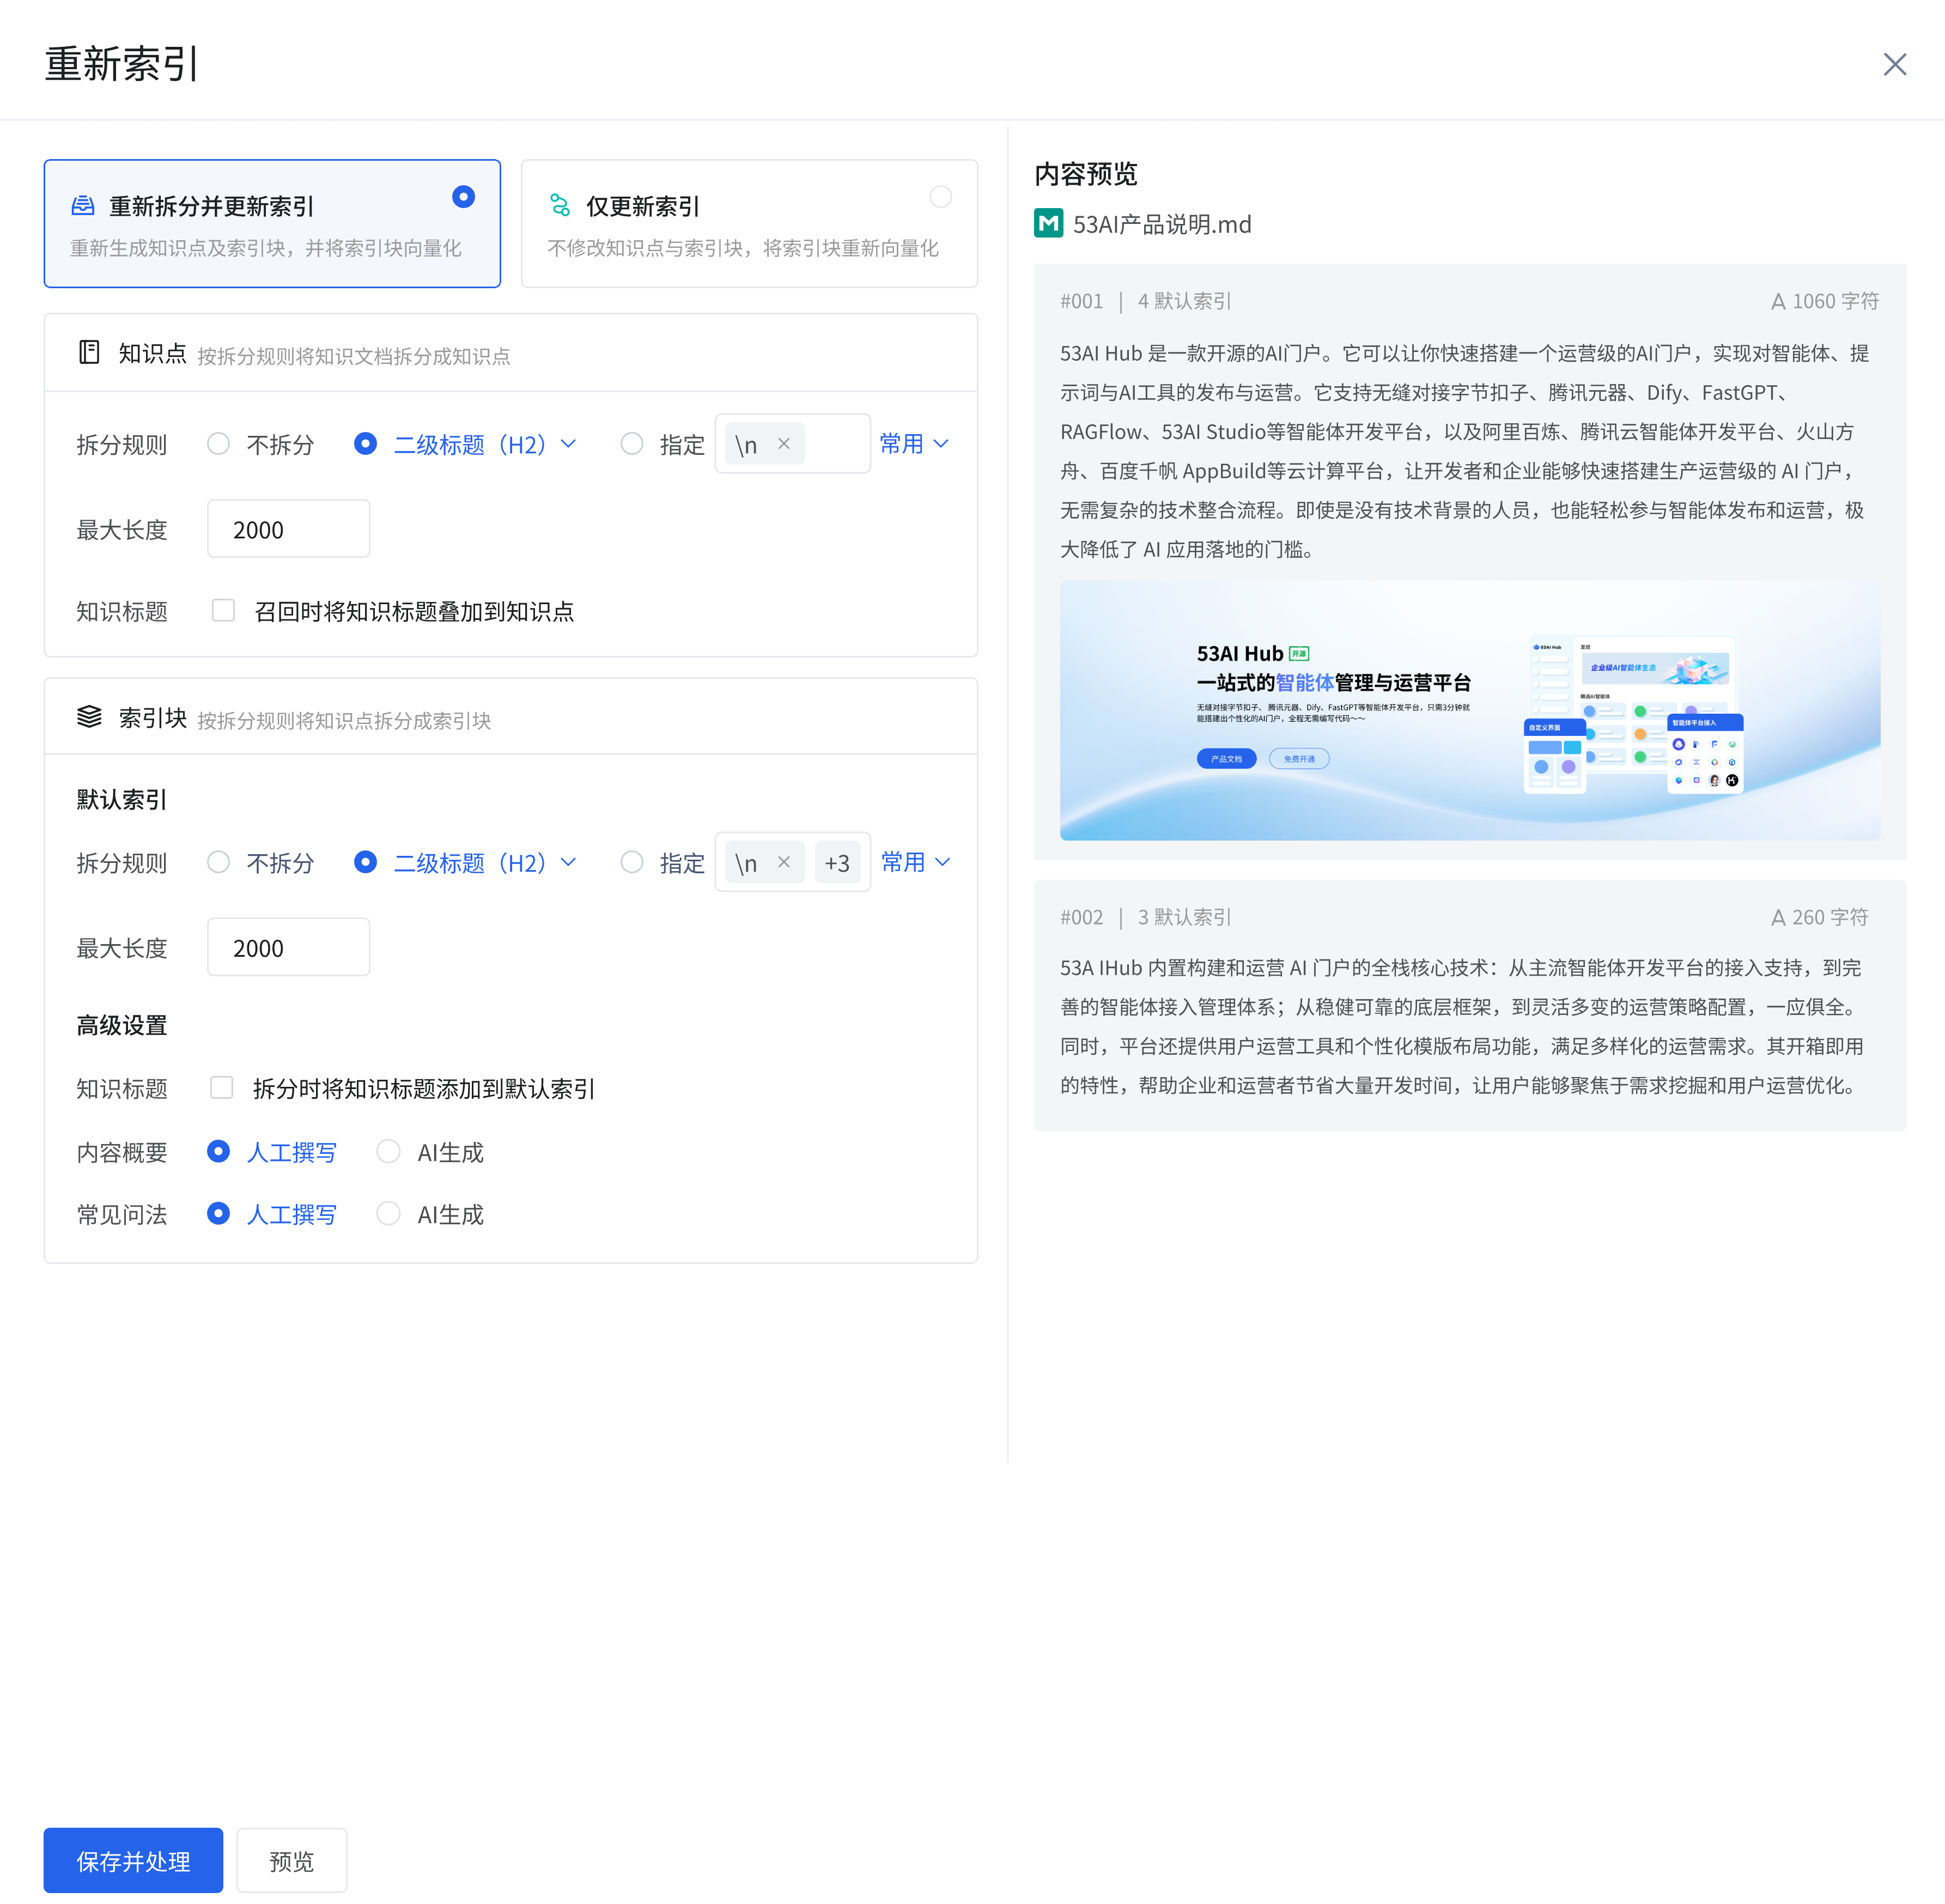
Task: Enable 召回时将知识标题叠加到知识点 checkbox
Action: (223, 610)
